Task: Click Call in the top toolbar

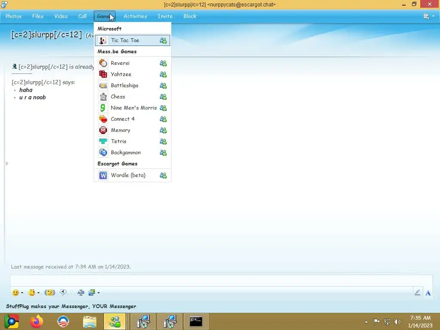Action: pos(82,16)
